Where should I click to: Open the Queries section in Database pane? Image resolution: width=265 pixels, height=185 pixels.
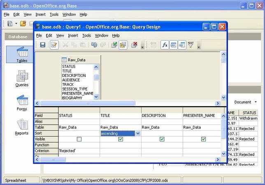click(22, 79)
